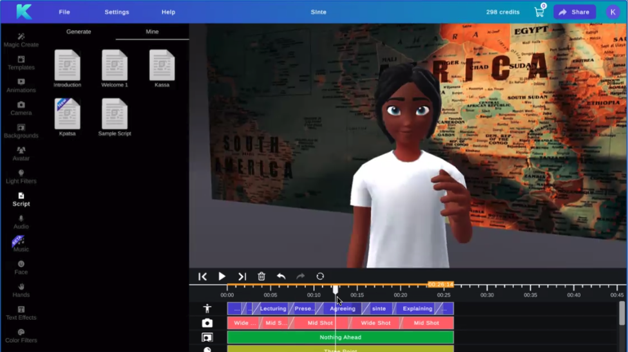
Task: Select the Nothing Ahead green track clip
Action: point(340,337)
